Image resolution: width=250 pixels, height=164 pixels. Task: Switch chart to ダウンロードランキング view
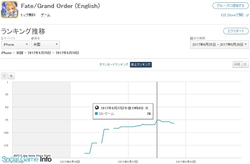pos(114,64)
